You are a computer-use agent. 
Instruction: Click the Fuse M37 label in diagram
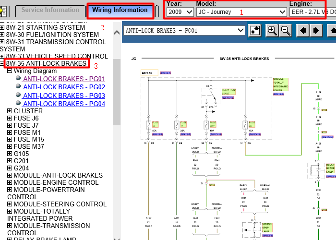point(213,124)
